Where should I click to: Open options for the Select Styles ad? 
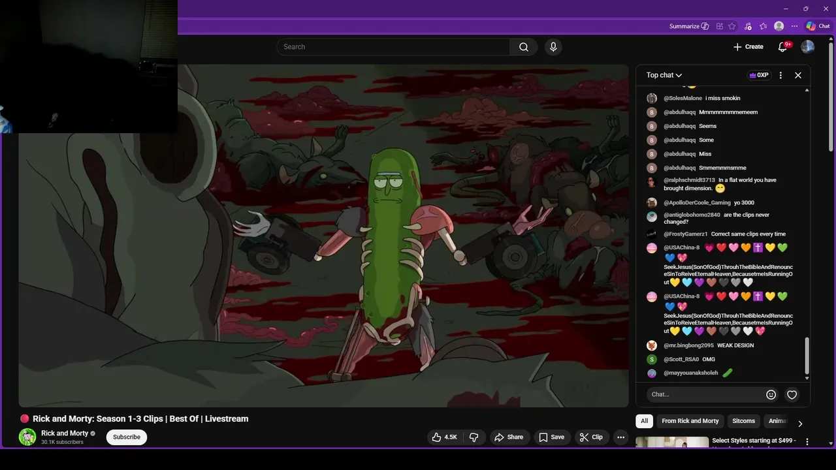pyautogui.click(x=807, y=442)
